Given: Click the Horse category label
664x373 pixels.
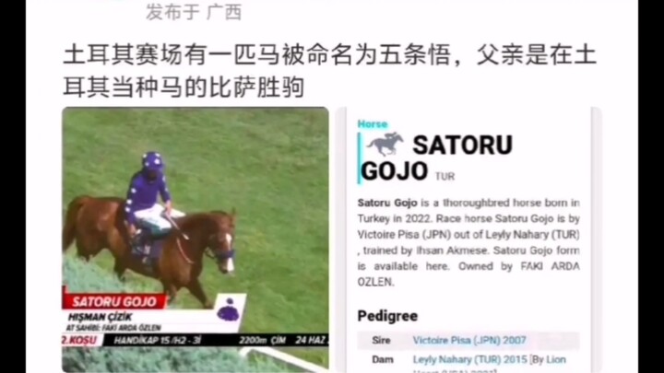Looking at the screenshot, I should (x=373, y=124).
